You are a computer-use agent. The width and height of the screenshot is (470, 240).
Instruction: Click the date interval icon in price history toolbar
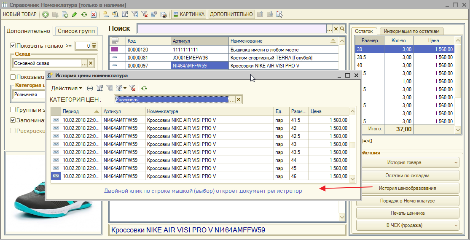point(90,88)
